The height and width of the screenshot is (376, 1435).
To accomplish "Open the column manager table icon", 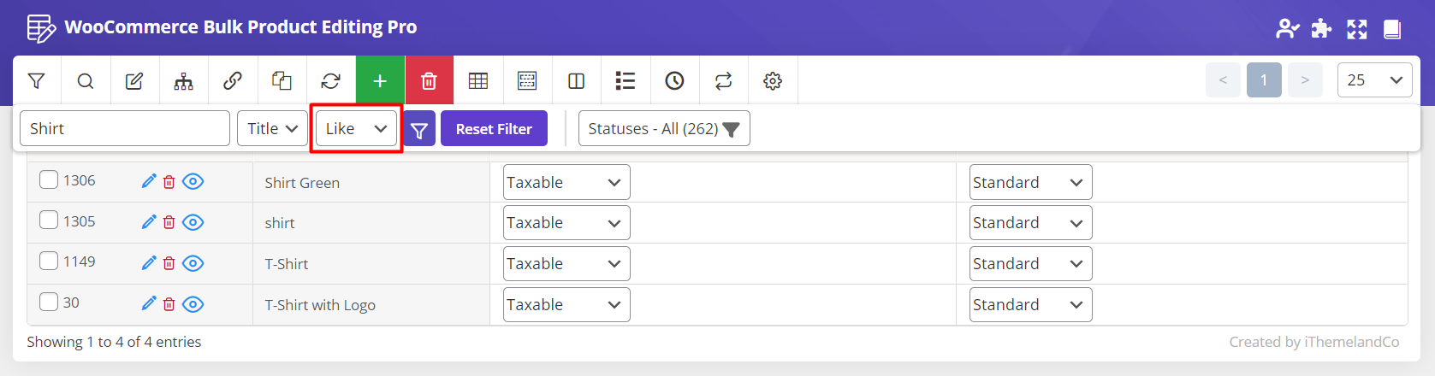I will click(478, 81).
